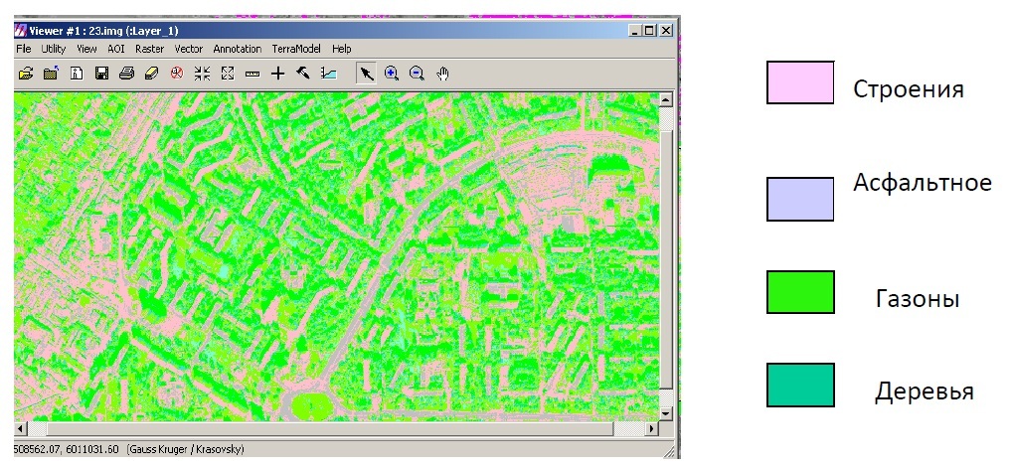The width and height of the screenshot is (1011, 469).
Task: Expand the TerraModel menu
Action: coord(297,49)
